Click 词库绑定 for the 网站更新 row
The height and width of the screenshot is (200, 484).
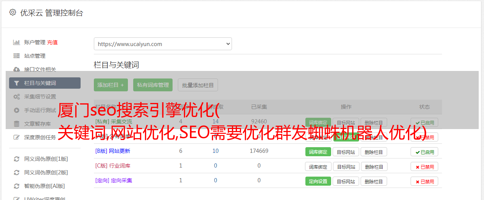point(318,152)
